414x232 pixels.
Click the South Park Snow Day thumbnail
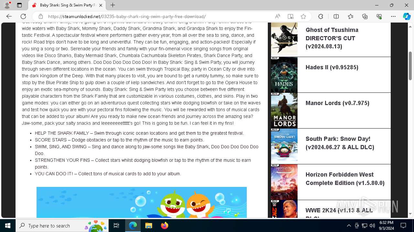[284, 146]
